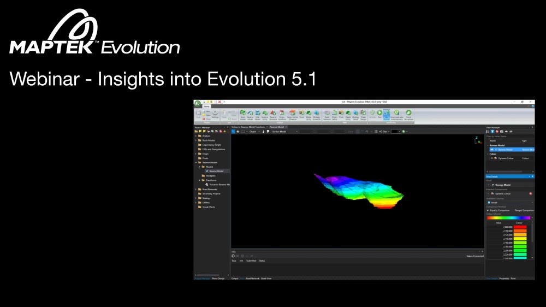Viewport: 546px width, 307px height.
Task: Click the Reserve Utility import icon
Action: tap(265, 115)
